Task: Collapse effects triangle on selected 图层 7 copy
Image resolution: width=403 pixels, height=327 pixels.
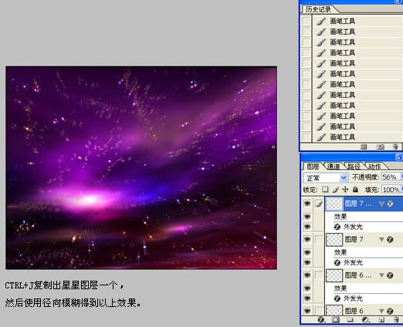Action: coord(381,204)
